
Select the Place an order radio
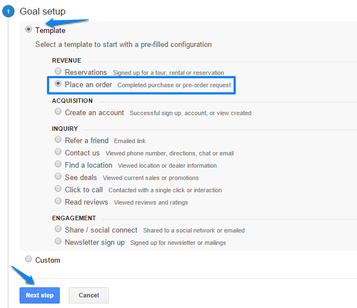[58, 84]
